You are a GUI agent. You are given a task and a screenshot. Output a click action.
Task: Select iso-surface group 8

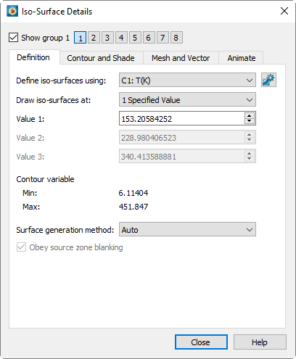176,38
